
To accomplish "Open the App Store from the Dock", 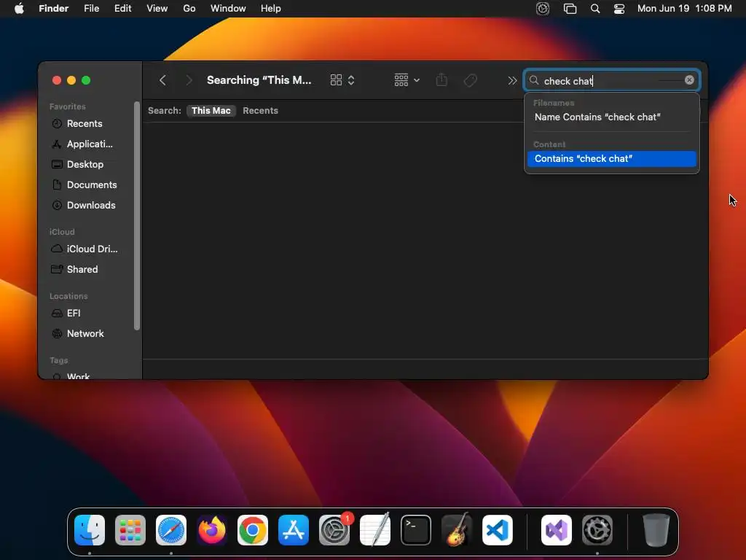I will pyautogui.click(x=294, y=530).
